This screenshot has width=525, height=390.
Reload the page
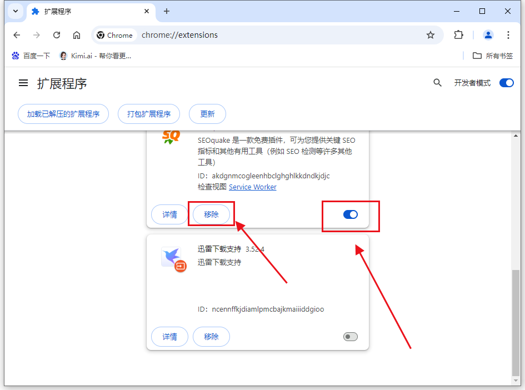coord(57,35)
